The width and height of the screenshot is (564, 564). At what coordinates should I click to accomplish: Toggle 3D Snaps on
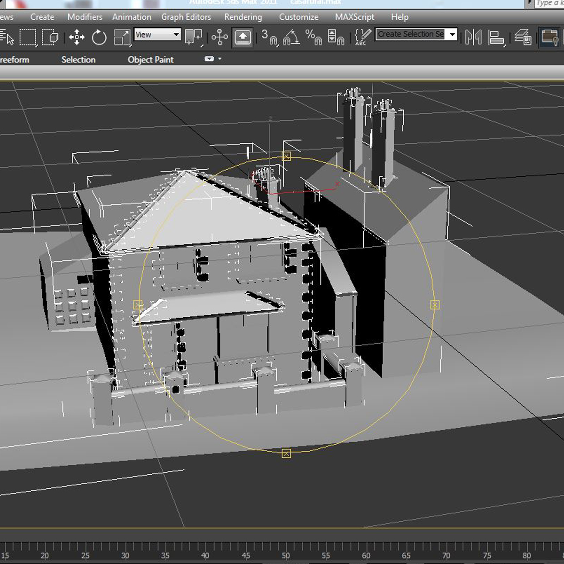pos(270,38)
